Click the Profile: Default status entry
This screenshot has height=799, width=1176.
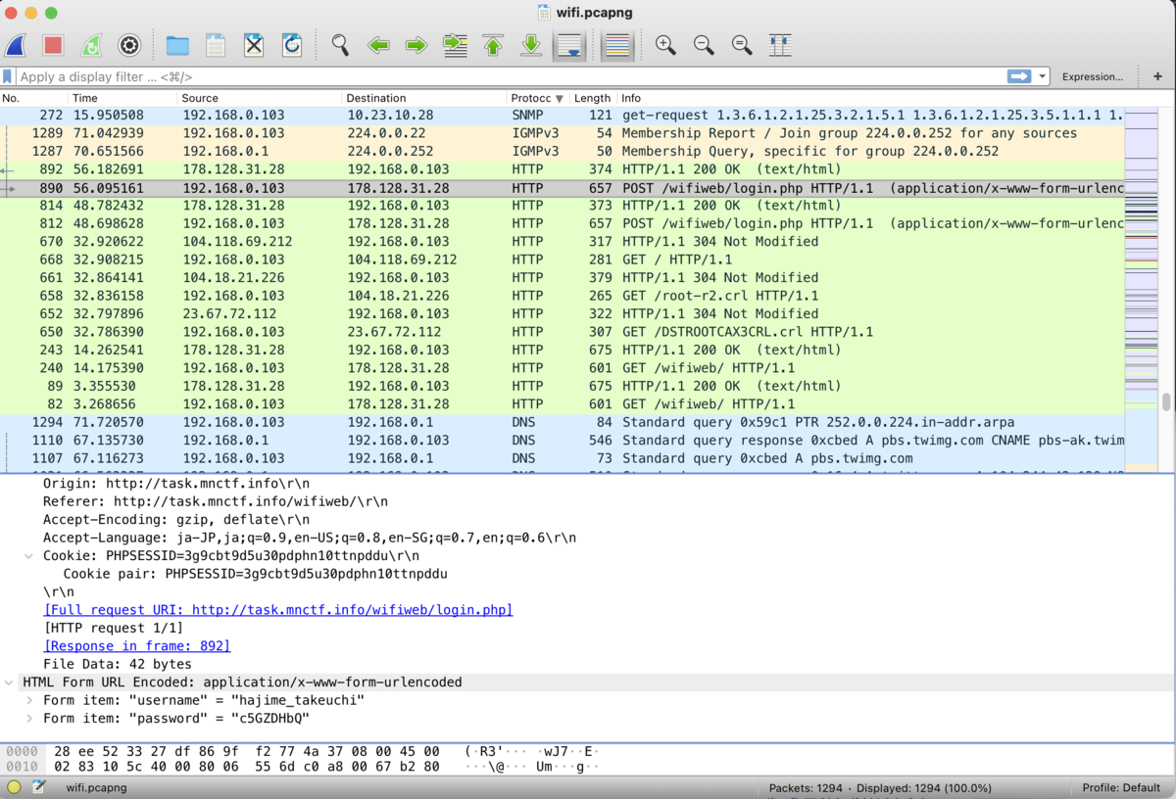pyautogui.click(x=1121, y=787)
